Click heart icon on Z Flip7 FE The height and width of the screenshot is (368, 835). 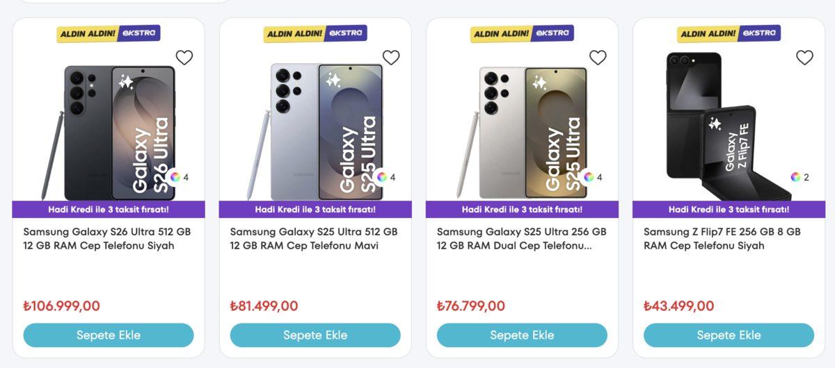coord(804,58)
